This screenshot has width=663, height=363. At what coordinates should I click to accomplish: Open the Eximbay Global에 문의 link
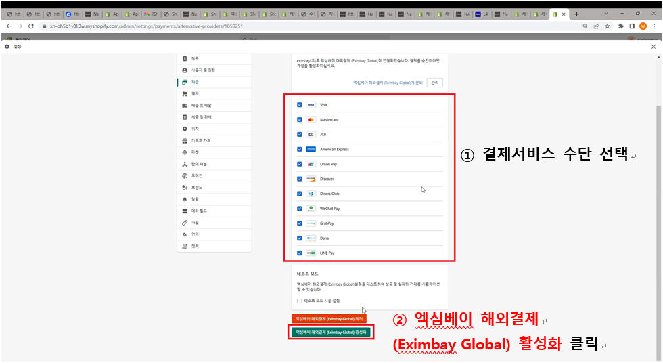(x=388, y=83)
